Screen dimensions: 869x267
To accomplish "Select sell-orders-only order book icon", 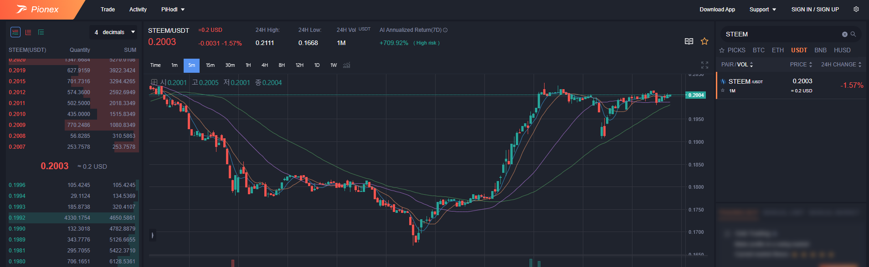I will coord(28,32).
